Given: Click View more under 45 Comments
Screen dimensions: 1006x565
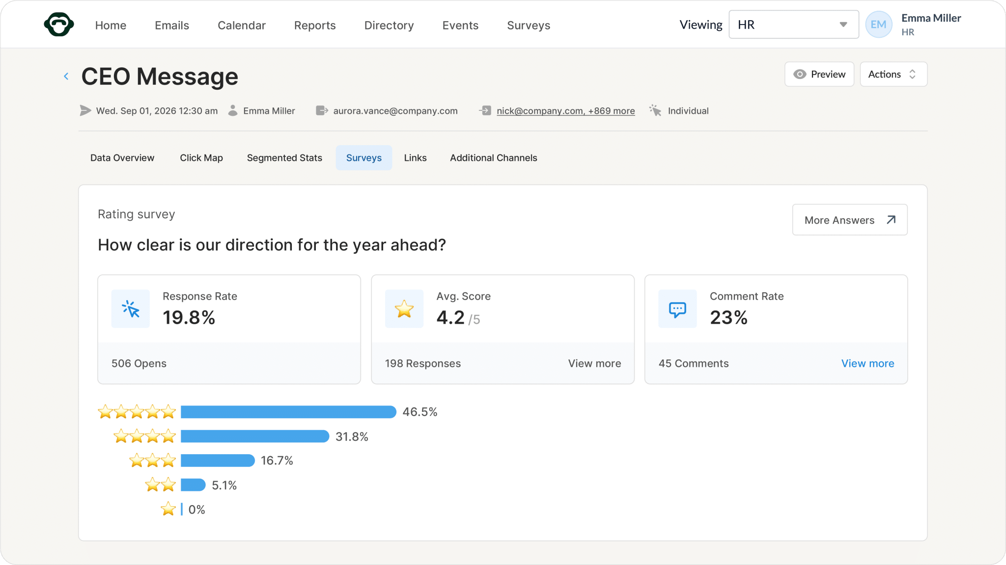Looking at the screenshot, I should coord(867,363).
